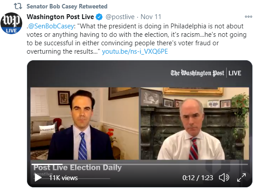
Task: Open the Nov 11 tweet timestamp
Action: point(151,17)
